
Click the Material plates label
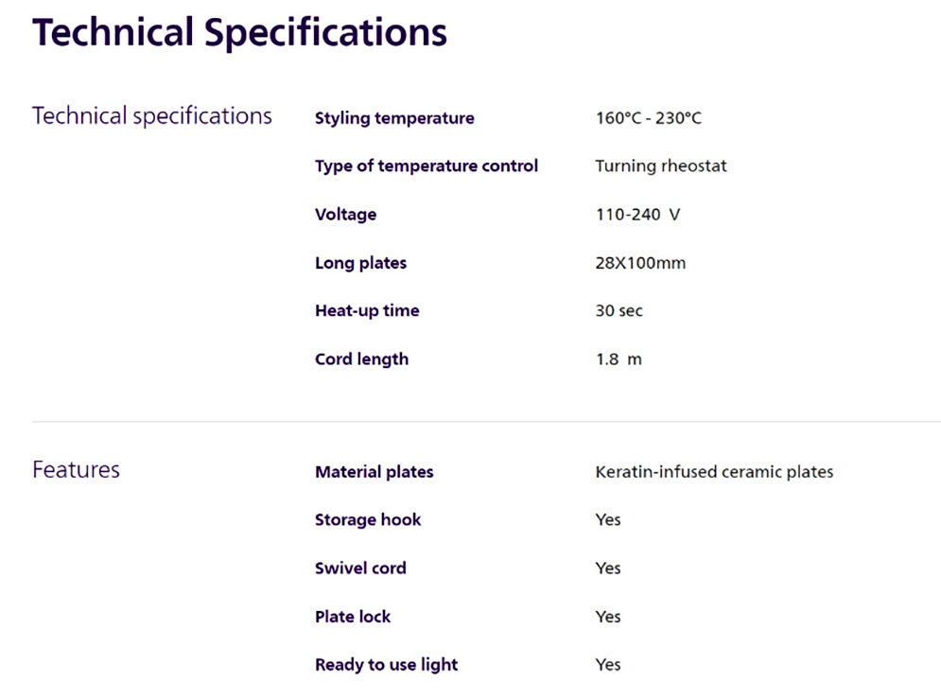pyautogui.click(x=374, y=472)
